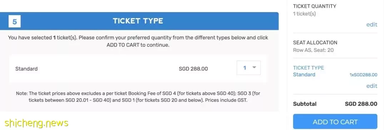Click the ticket selection instruction text
This screenshot has width=386, height=130.
click(x=138, y=41)
